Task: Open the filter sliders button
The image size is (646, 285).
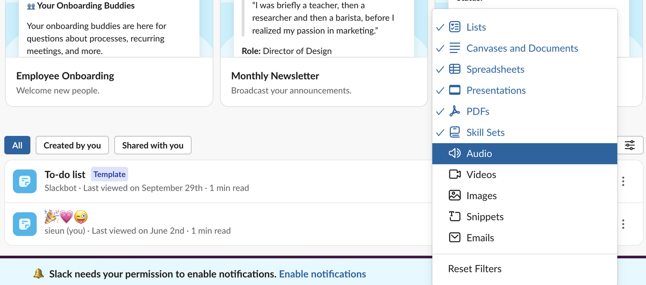Action: coord(630,145)
